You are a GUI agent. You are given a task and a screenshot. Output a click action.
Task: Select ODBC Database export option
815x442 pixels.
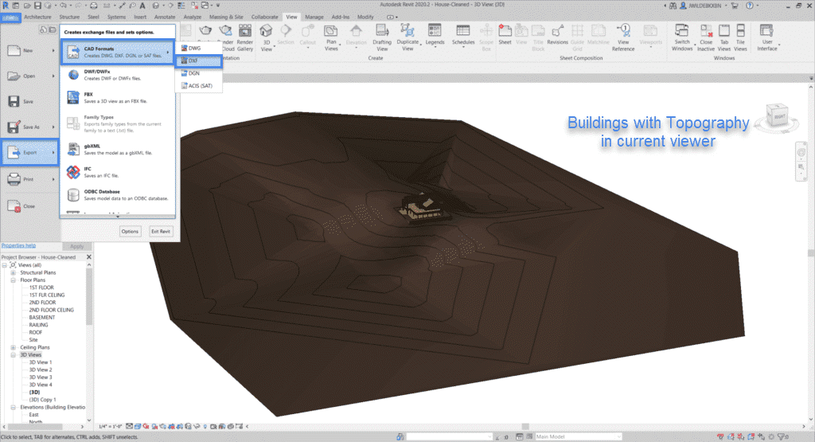click(x=118, y=195)
